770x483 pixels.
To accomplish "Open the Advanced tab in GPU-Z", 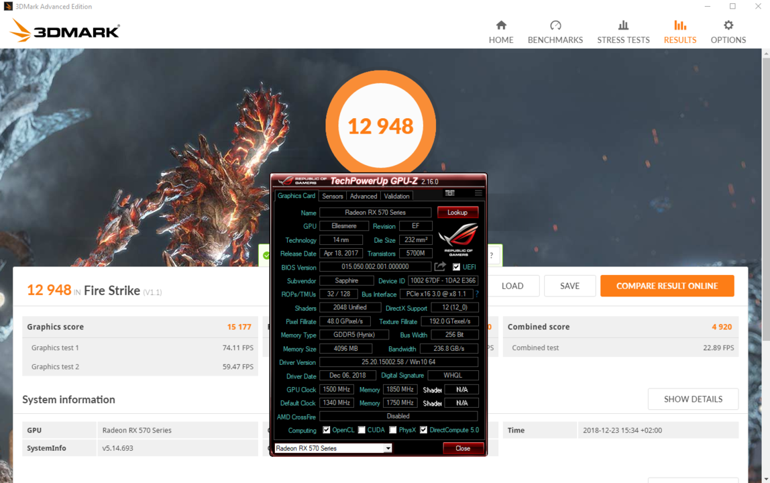I will (x=364, y=196).
